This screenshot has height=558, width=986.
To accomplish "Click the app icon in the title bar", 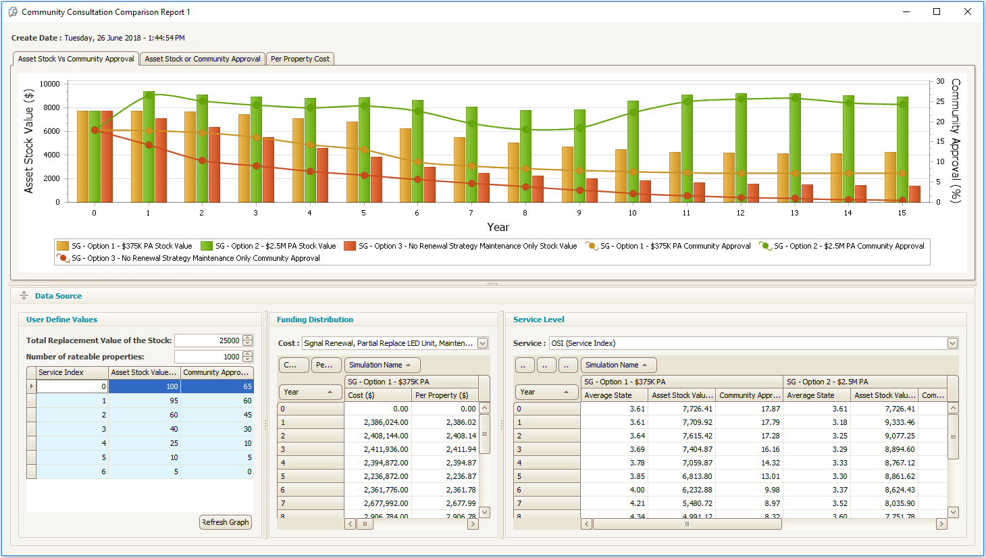I will (x=12, y=11).
